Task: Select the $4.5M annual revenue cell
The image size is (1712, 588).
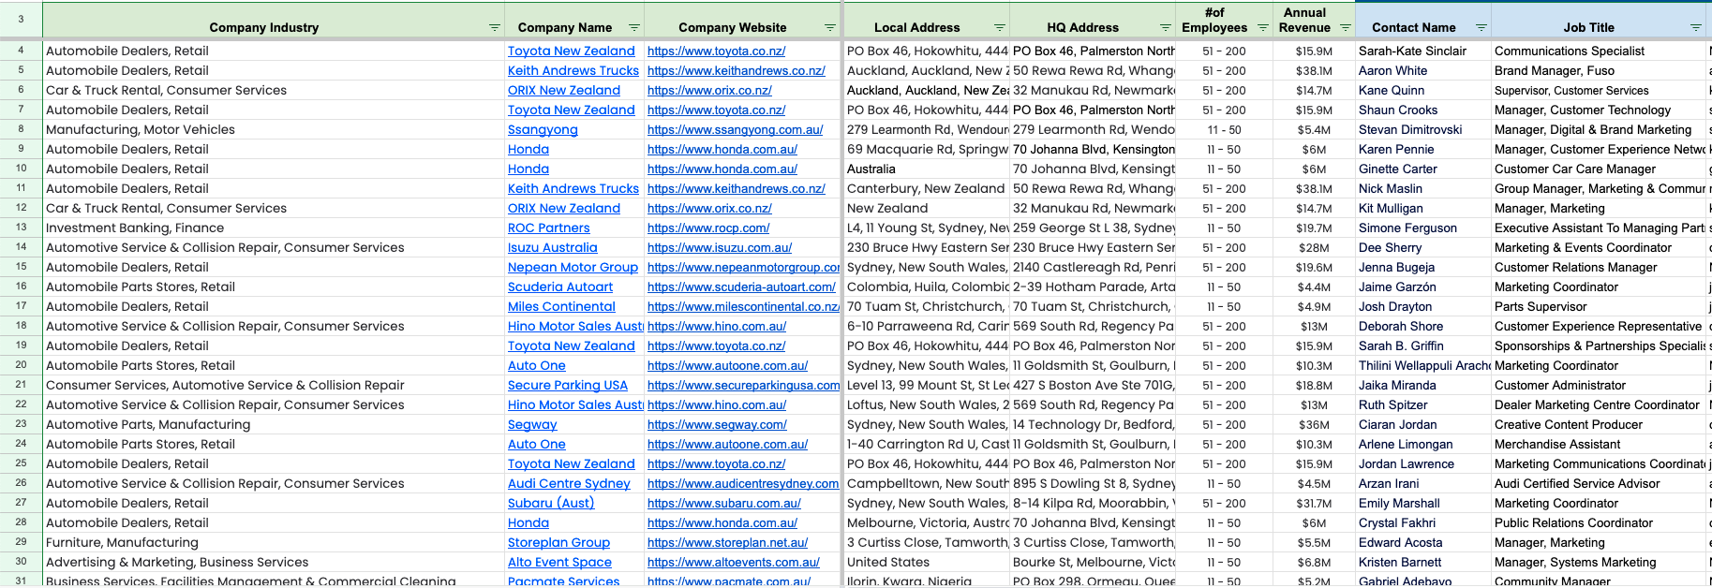Action: (1315, 484)
